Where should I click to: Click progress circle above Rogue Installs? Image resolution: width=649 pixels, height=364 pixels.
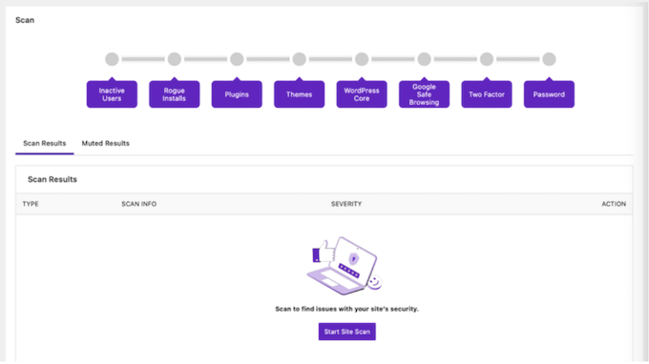click(175, 59)
